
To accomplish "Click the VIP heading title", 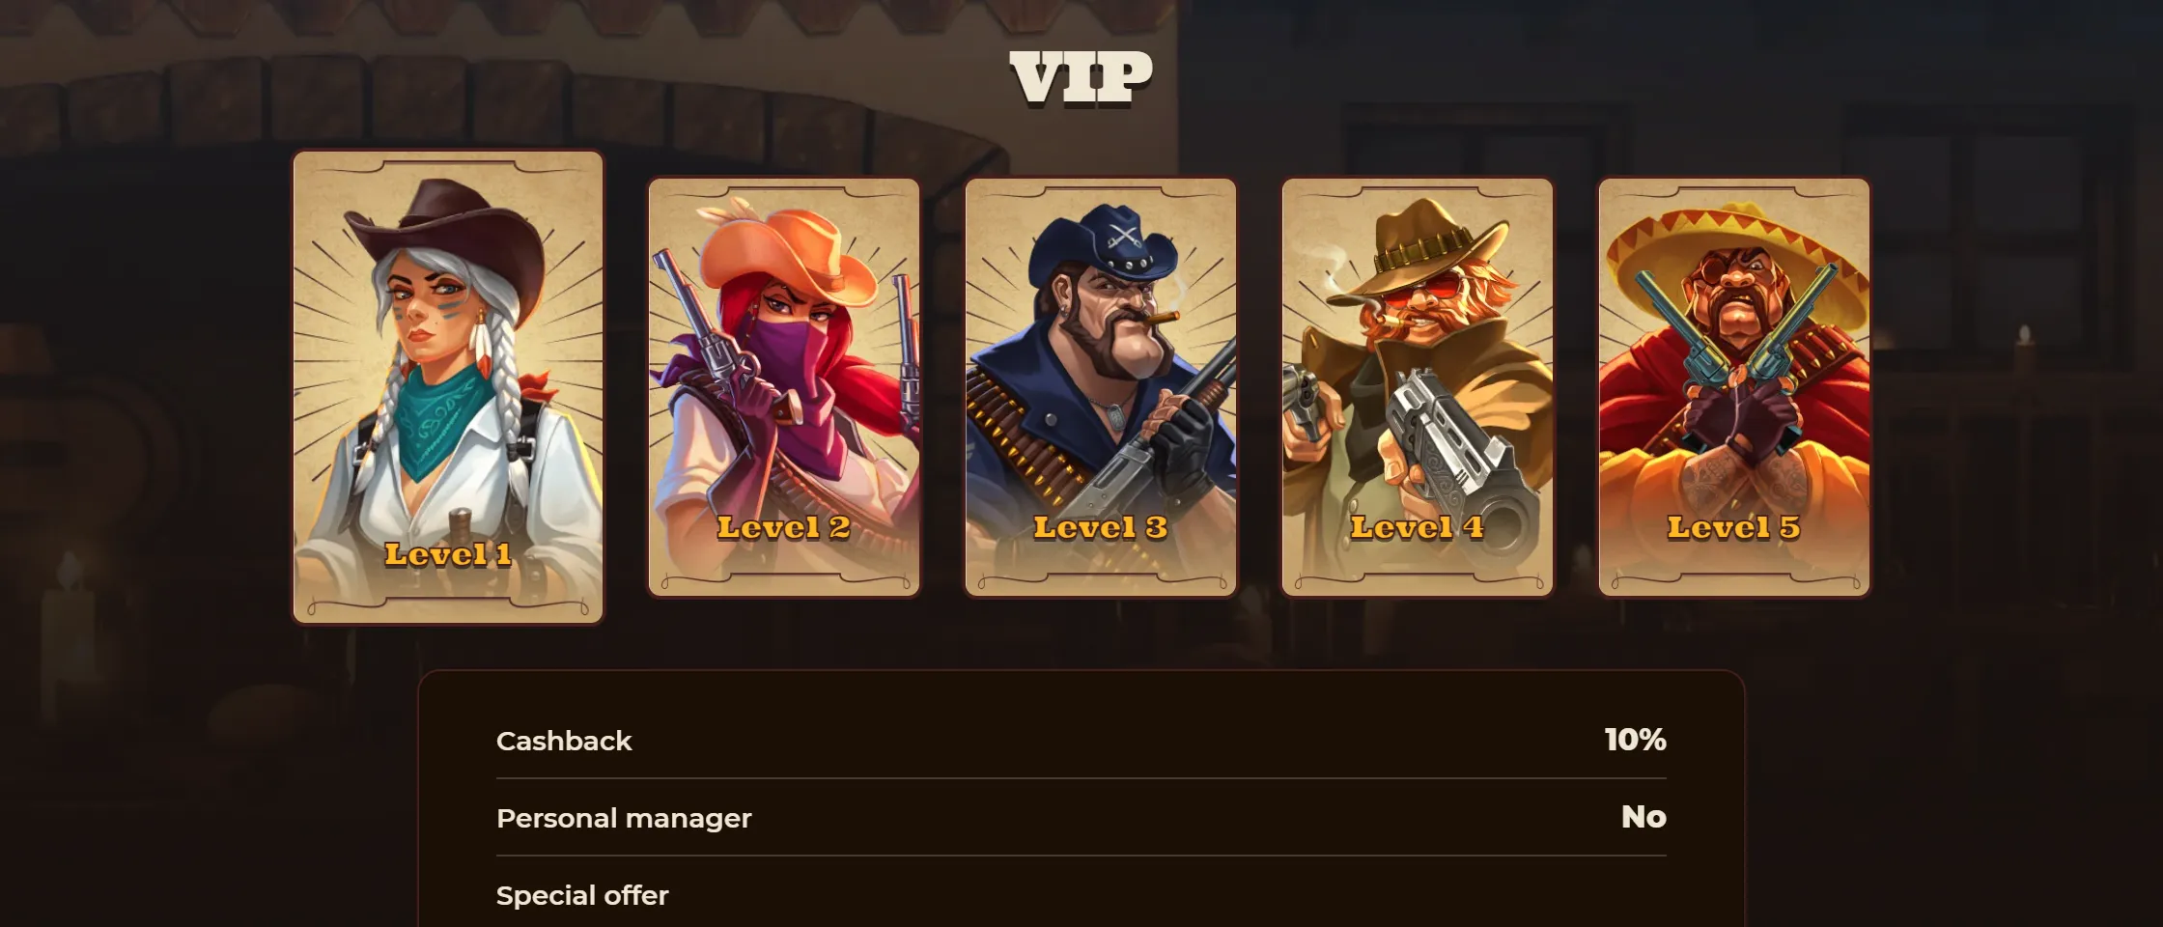I will (x=1081, y=77).
